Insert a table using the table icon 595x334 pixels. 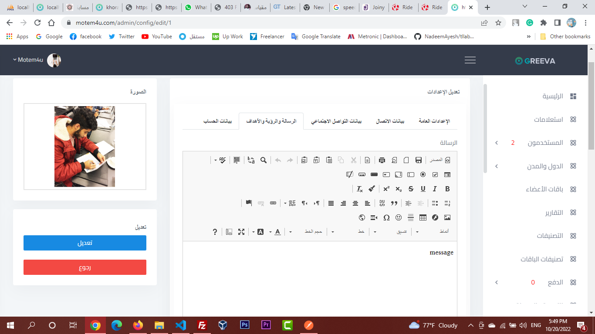coord(423,217)
